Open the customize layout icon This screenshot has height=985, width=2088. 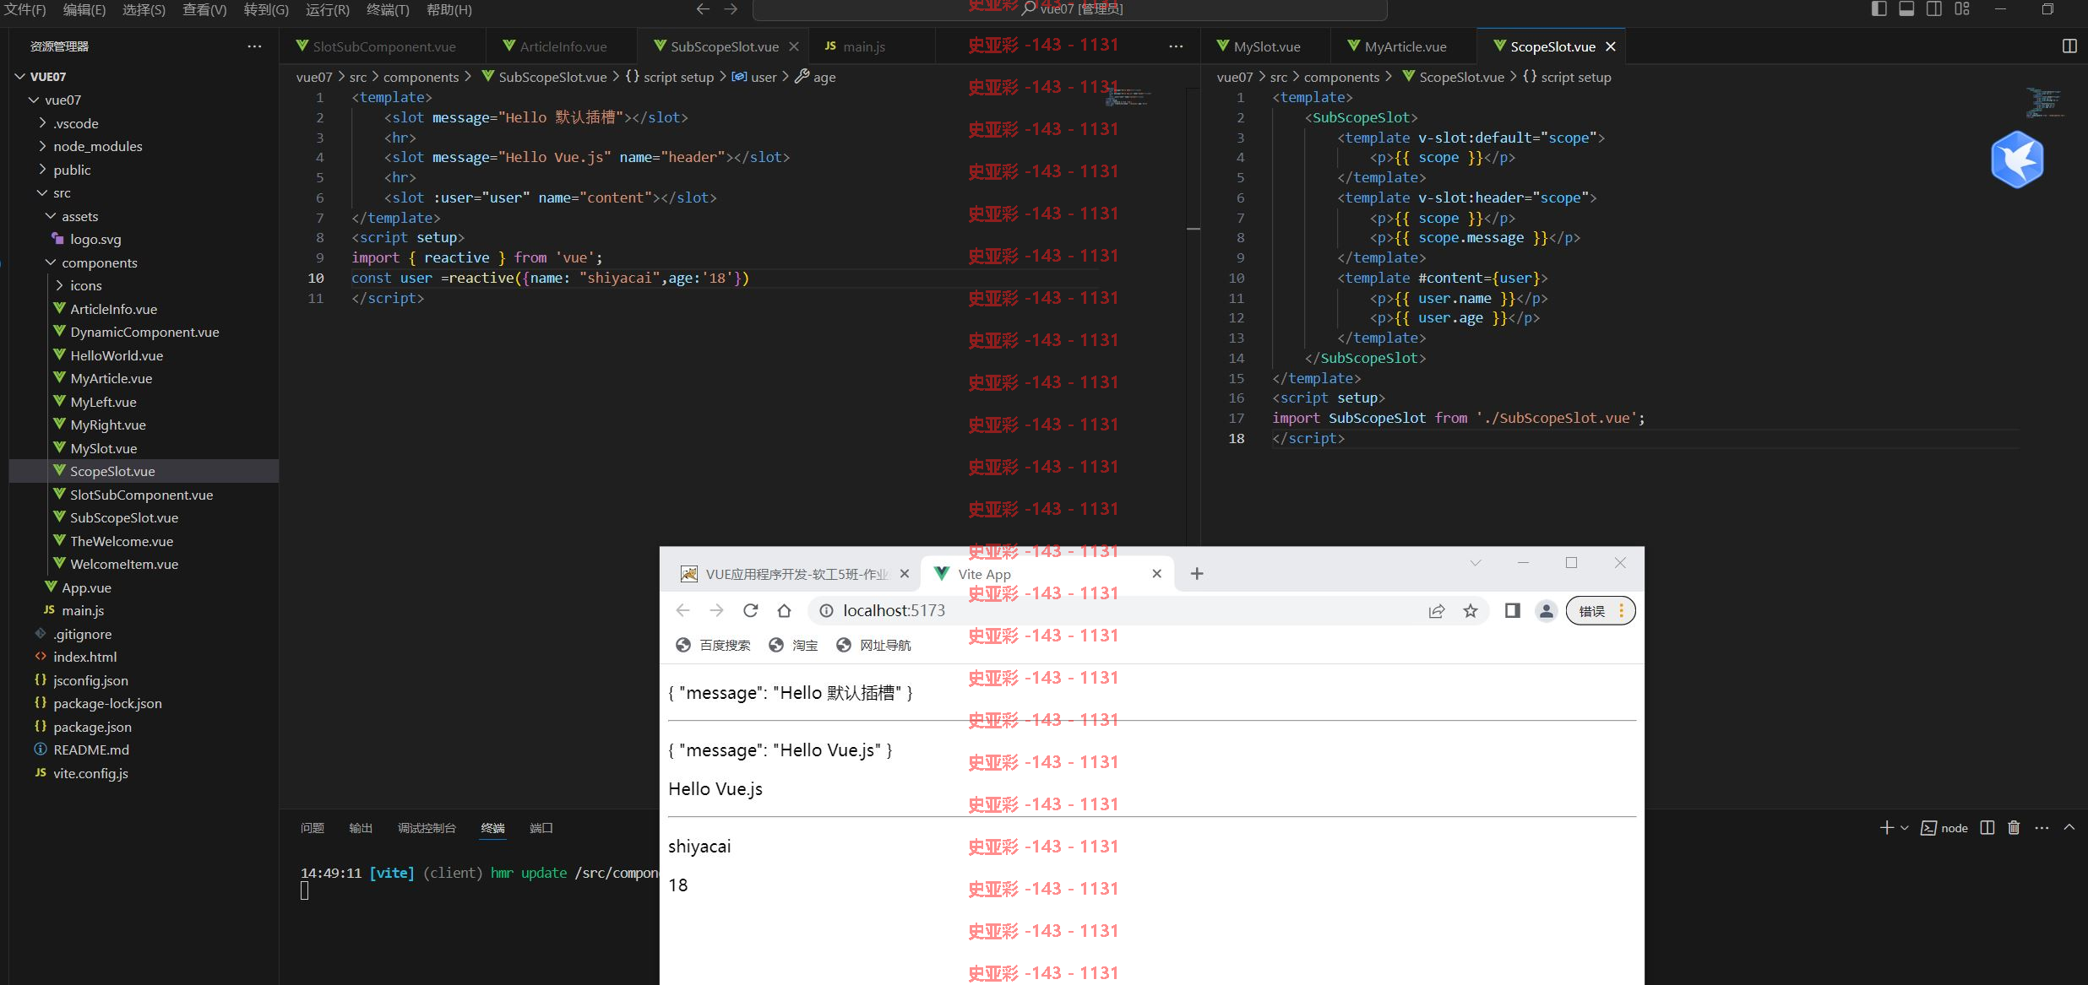[1962, 9]
